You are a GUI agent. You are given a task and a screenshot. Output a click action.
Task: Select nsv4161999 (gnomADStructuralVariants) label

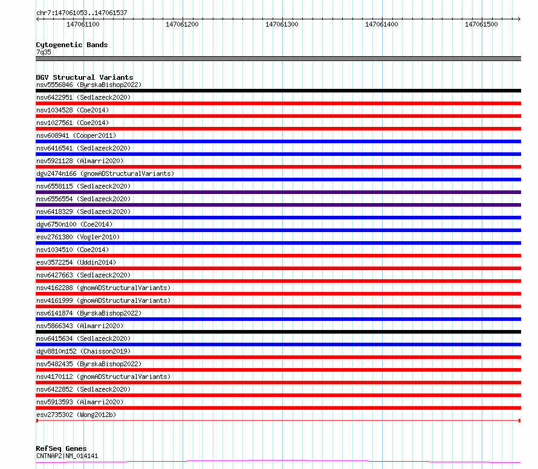[x=103, y=300]
